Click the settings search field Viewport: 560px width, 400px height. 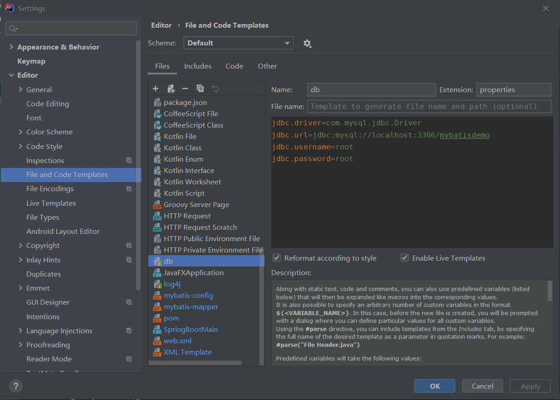71,28
